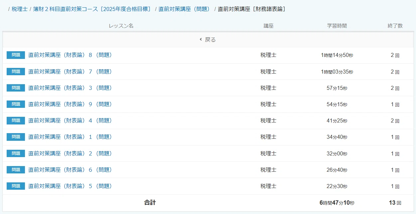Click total completion count 13回
The height and width of the screenshot is (214, 416).
tap(395, 202)
